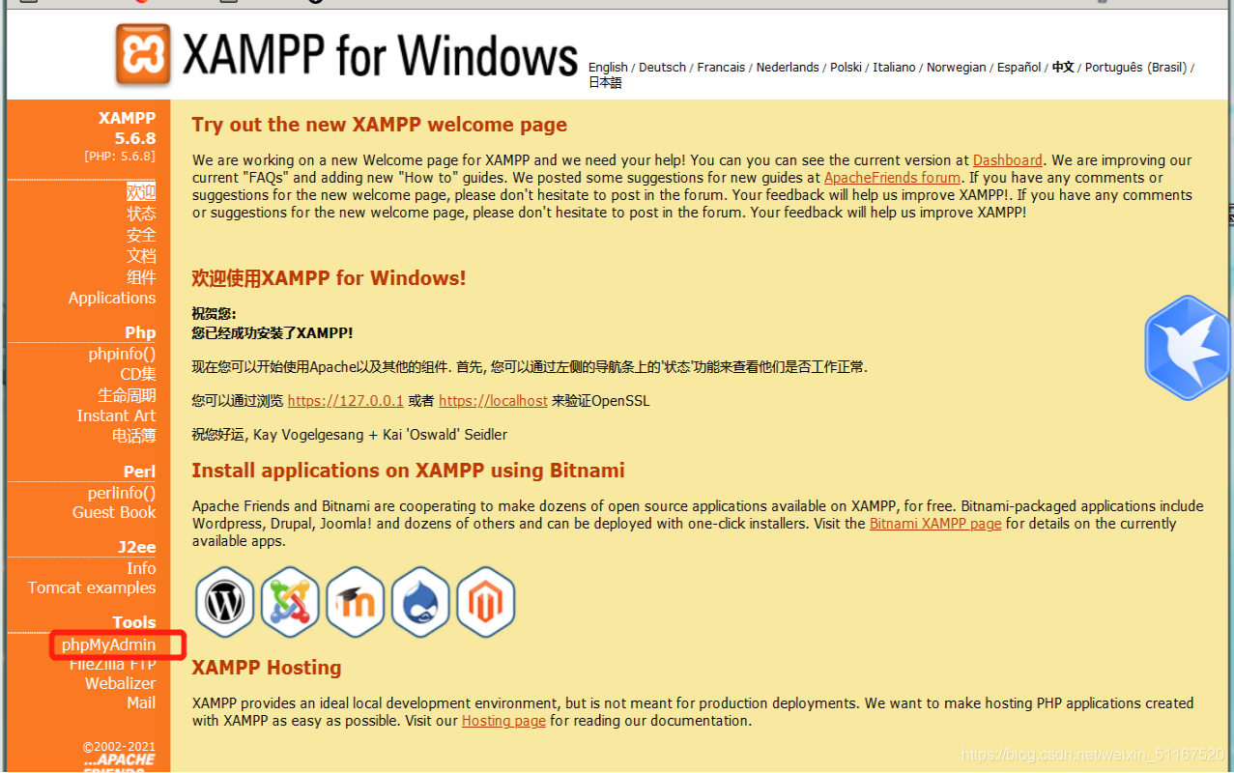Switch language to 中文
Screen dimensions: 1234x773
point(1063,68)
